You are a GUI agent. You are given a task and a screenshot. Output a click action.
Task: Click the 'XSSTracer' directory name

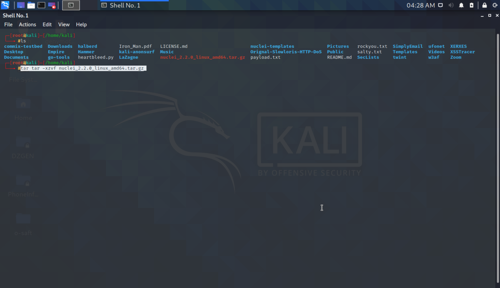click(462, 52)
